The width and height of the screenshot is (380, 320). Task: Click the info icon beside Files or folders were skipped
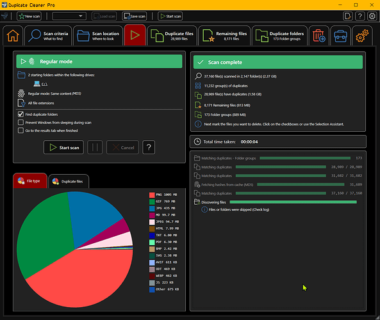(x=204, y=210)
